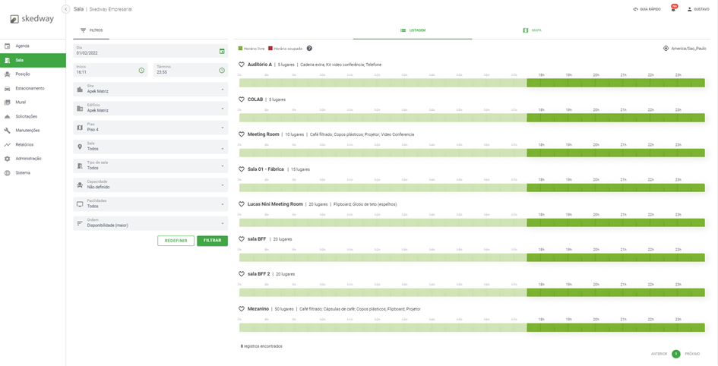The height and width of the screenshot is (366, 718).
Task: Mark Mezanino room as favorite
Action: pyautogui.click(x=242, y=309)
